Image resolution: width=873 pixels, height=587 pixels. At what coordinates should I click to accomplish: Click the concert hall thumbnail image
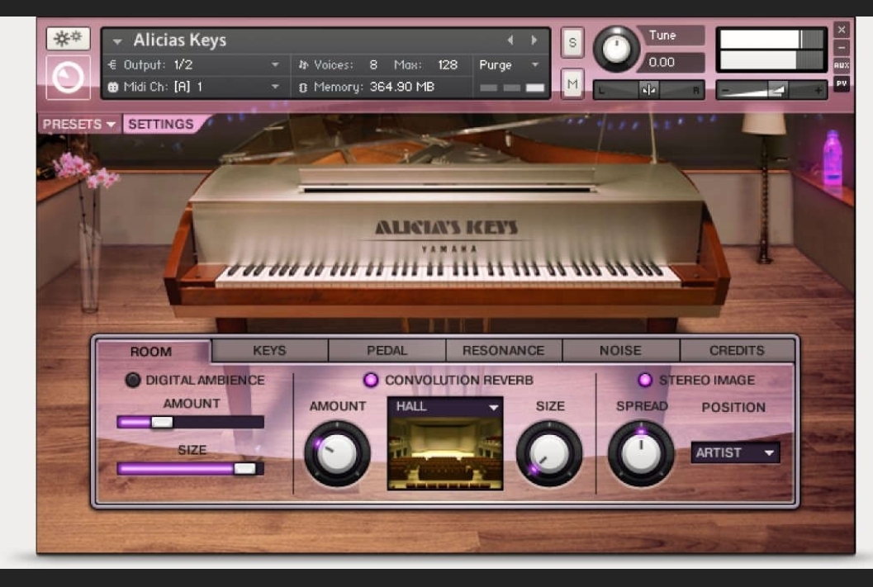(445, 453)
